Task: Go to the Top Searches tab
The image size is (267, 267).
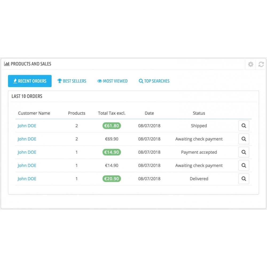Action: [x=154, y=81]
